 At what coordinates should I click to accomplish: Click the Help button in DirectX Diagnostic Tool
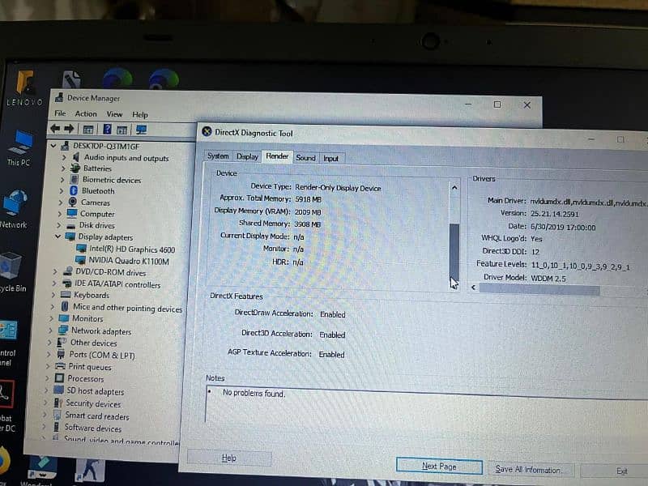229,458
